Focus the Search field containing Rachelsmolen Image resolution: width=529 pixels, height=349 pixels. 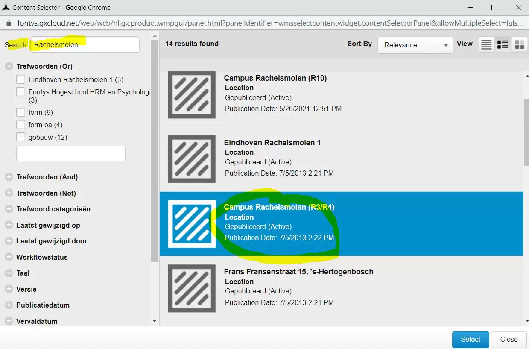click(85, 44)
